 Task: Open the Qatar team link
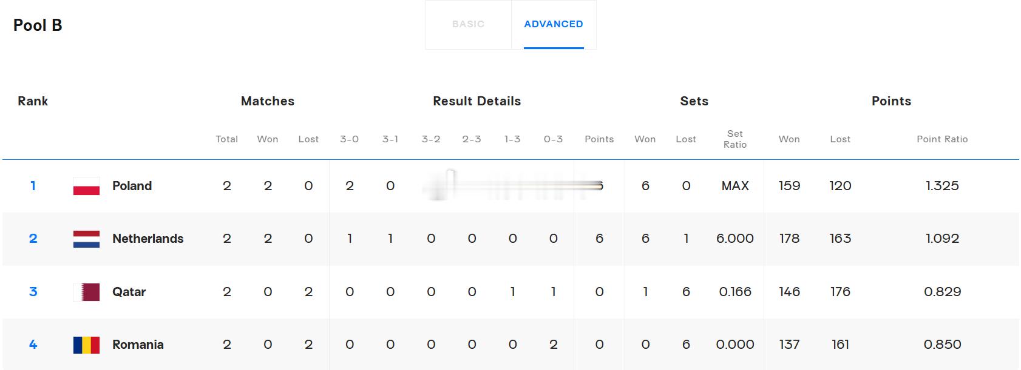(x=129, y=292)
